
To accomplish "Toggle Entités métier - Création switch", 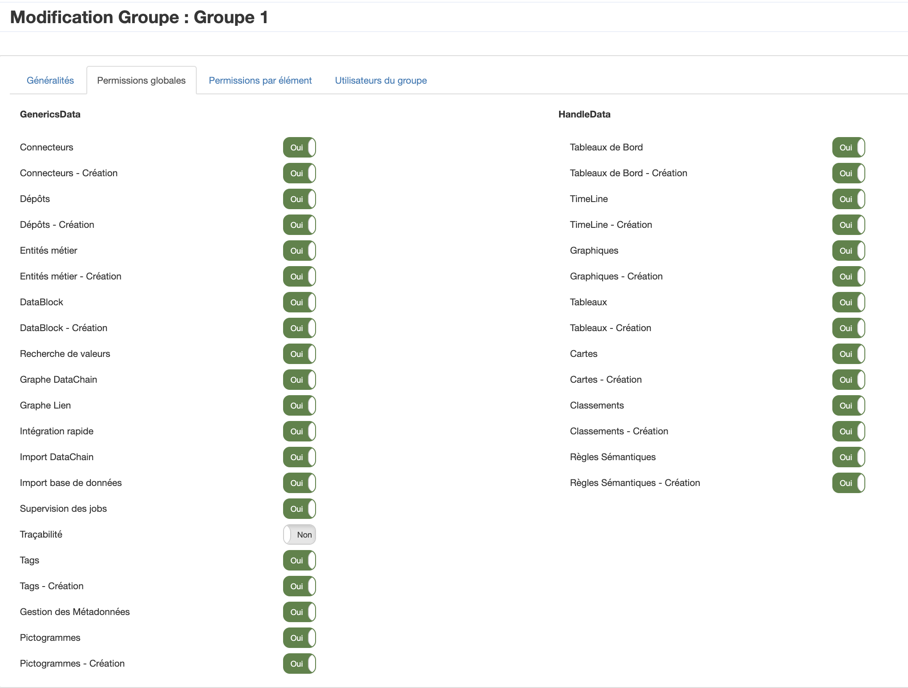I will tap(299, 276).
